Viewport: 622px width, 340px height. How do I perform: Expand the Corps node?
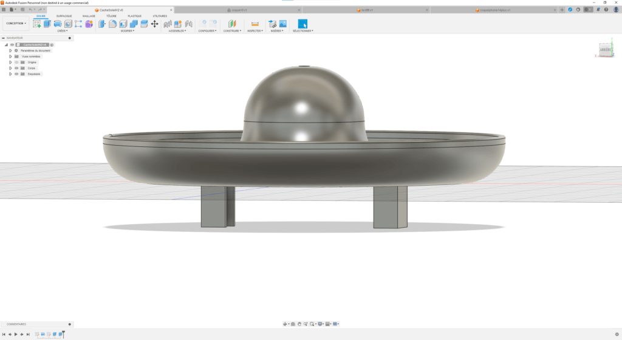tap(10, 68)
